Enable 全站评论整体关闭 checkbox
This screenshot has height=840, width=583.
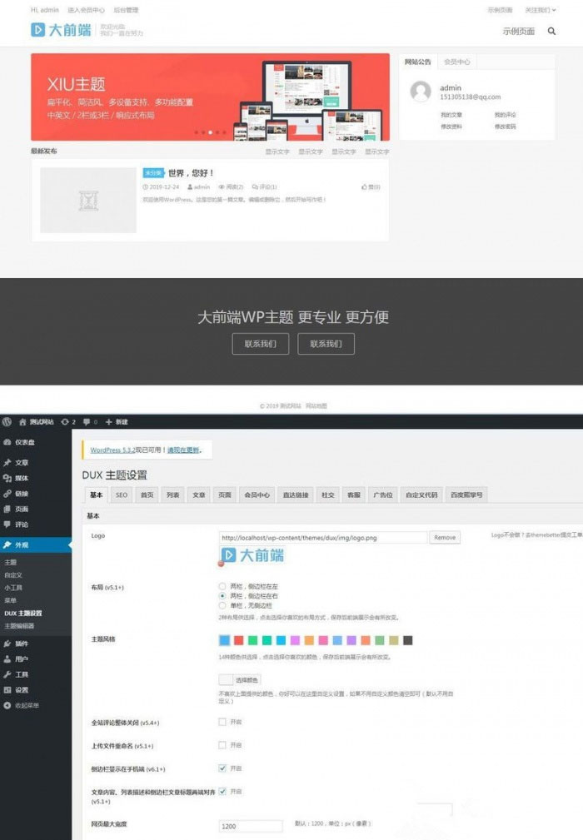point(222,722)
